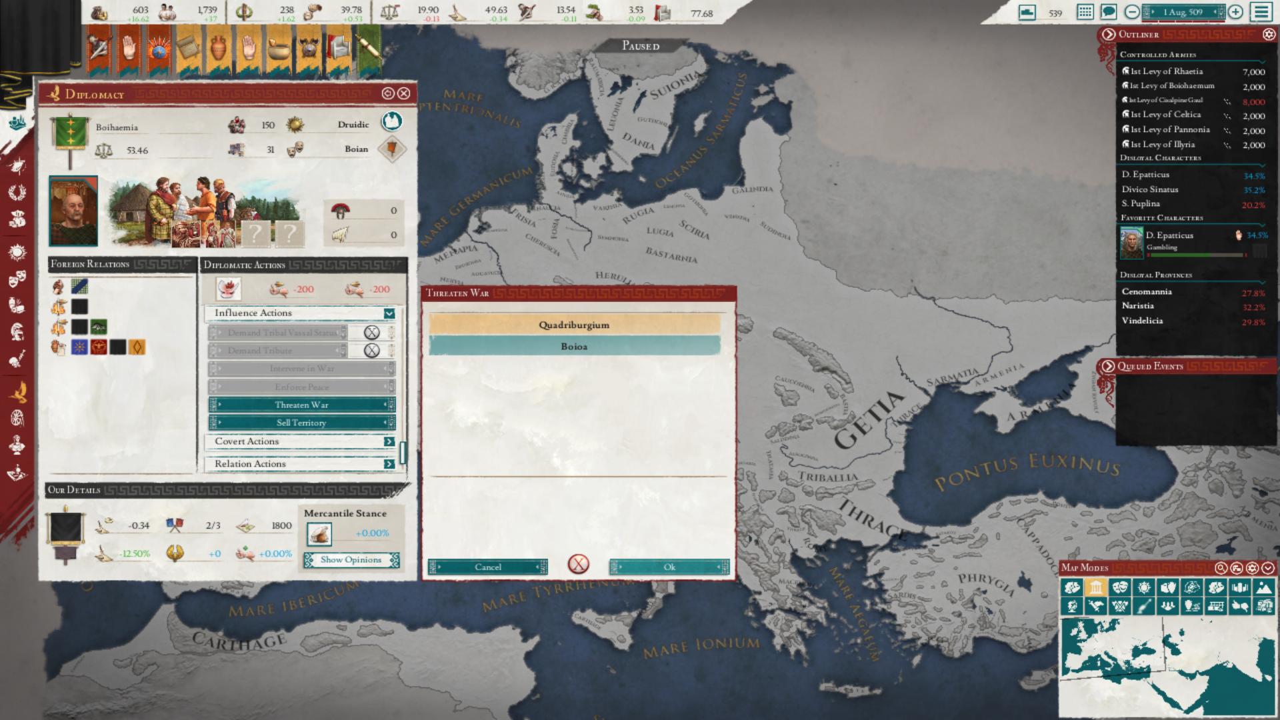The width and height of the screenshot is (1280, 720).
Task: Toggle the Mercantile Stance icon
Action: [x=319, y=534]
